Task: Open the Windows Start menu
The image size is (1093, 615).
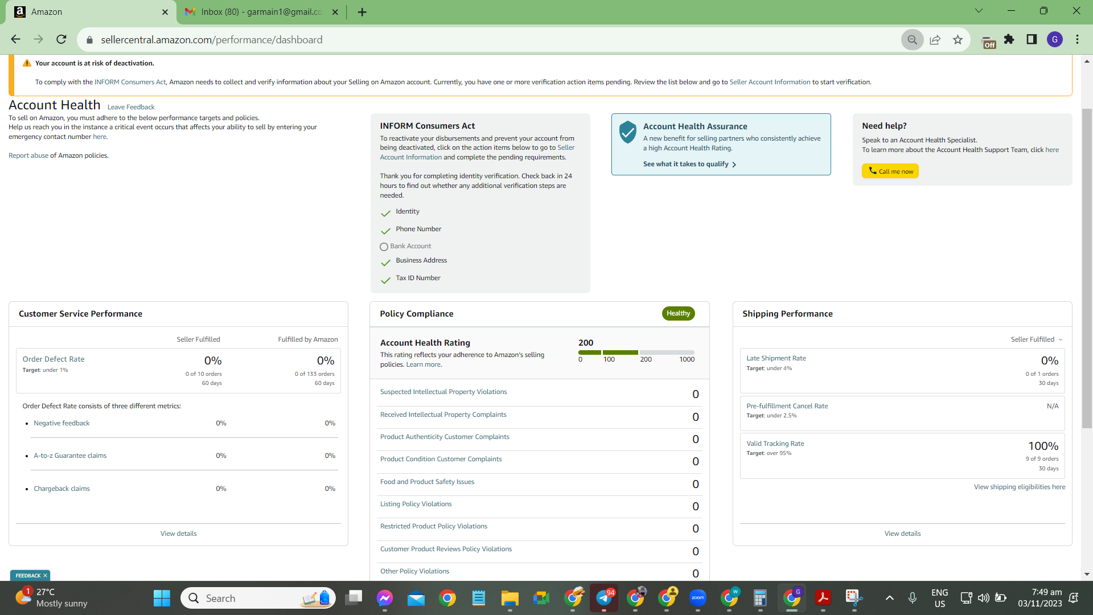Action: pos(162,598)
